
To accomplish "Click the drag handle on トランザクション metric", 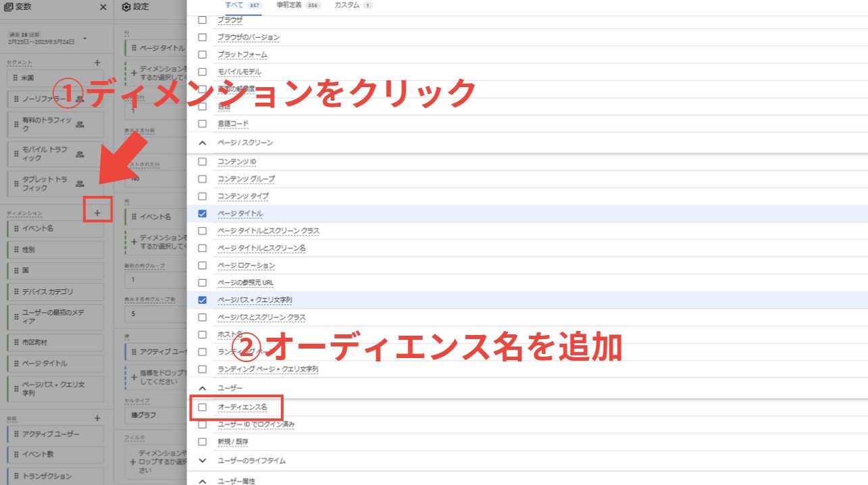I will [16, 476].
